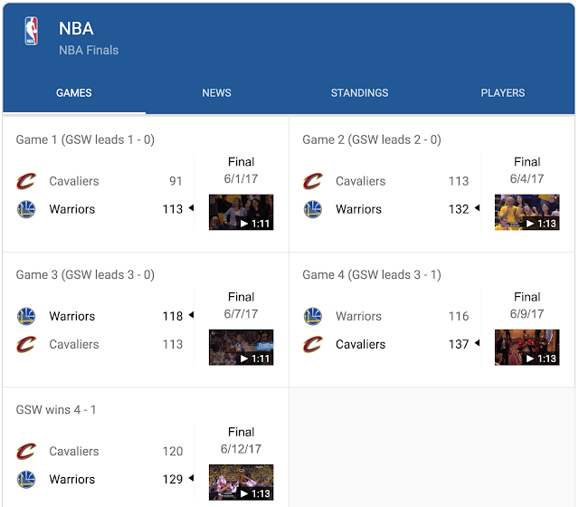Viewport: 579px width, 507px height.
Task: Click the NBA logo icon in header
Action: pos(32,31)
